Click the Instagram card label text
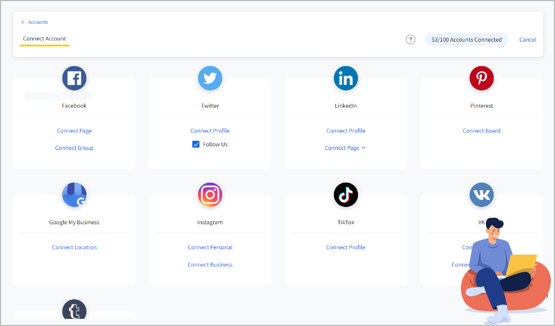The width and height of the screenshot is (555, 326). coord(210,222)
